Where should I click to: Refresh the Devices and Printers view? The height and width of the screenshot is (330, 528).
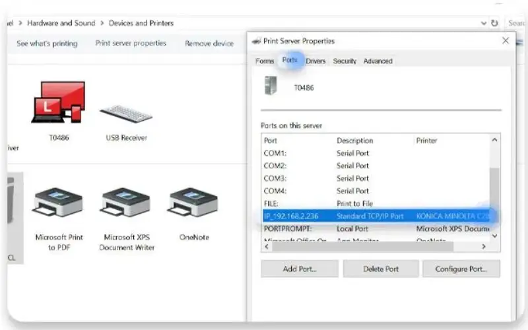click(x=494, y=23)
